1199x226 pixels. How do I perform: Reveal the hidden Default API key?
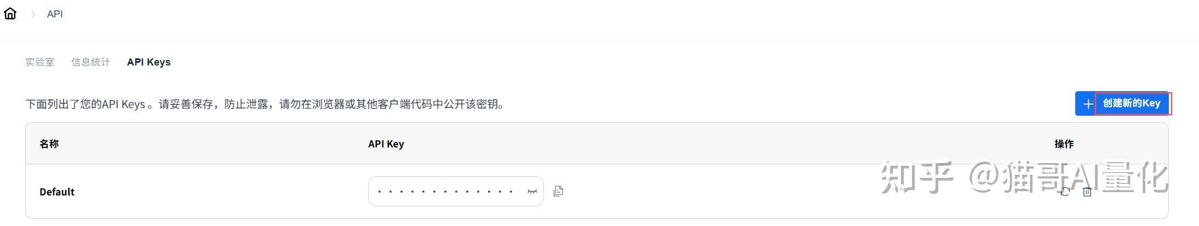tap(532, 192)
